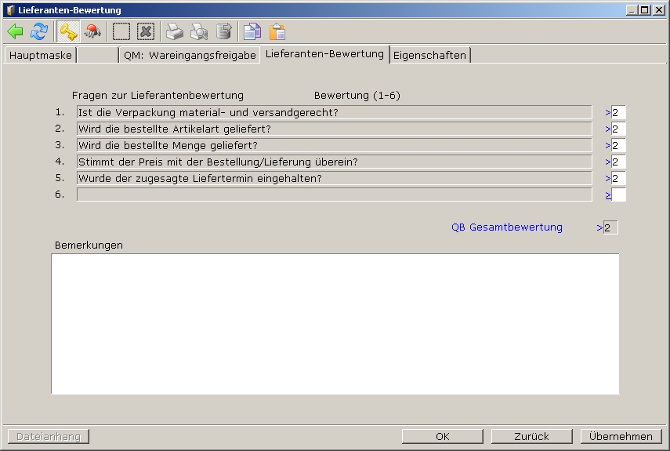Select the Eigenschaften tab
The image size is (670, 451).
point(429,55)
